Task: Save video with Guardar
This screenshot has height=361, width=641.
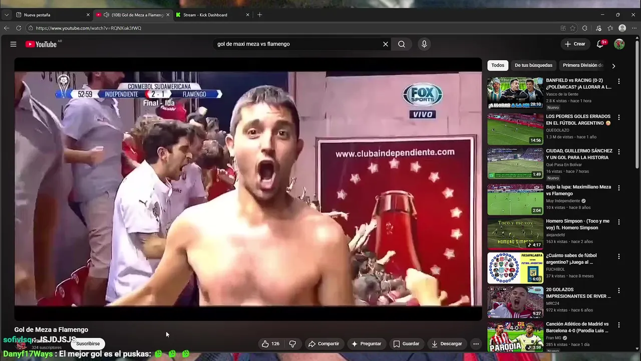Action: pyautogui.click(x=406, y=344)
